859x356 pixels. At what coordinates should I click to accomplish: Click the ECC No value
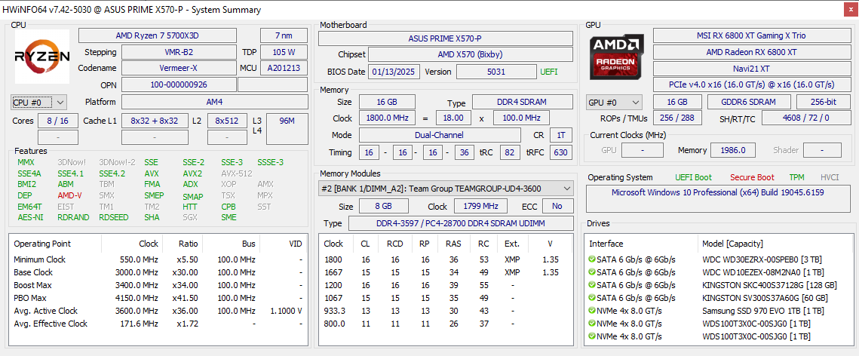coord(557,207)
